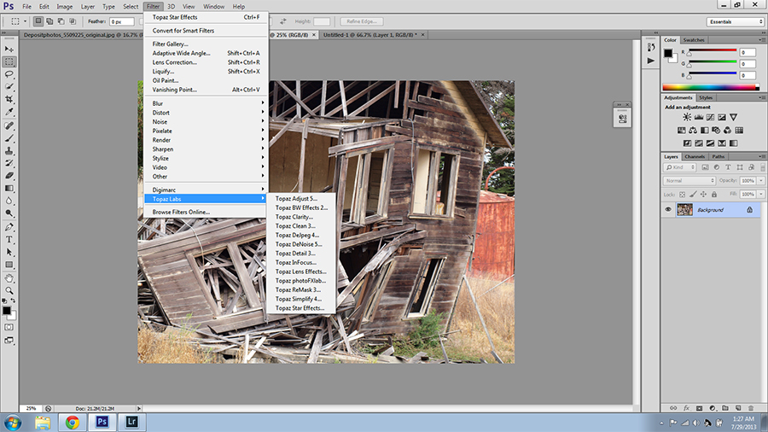Switch to the Channels tab
This screenshot has width=768, height=432.
tap(695, 156)
